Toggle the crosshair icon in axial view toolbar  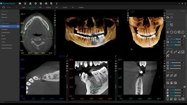pyautogui.click(x=55, y=13)
